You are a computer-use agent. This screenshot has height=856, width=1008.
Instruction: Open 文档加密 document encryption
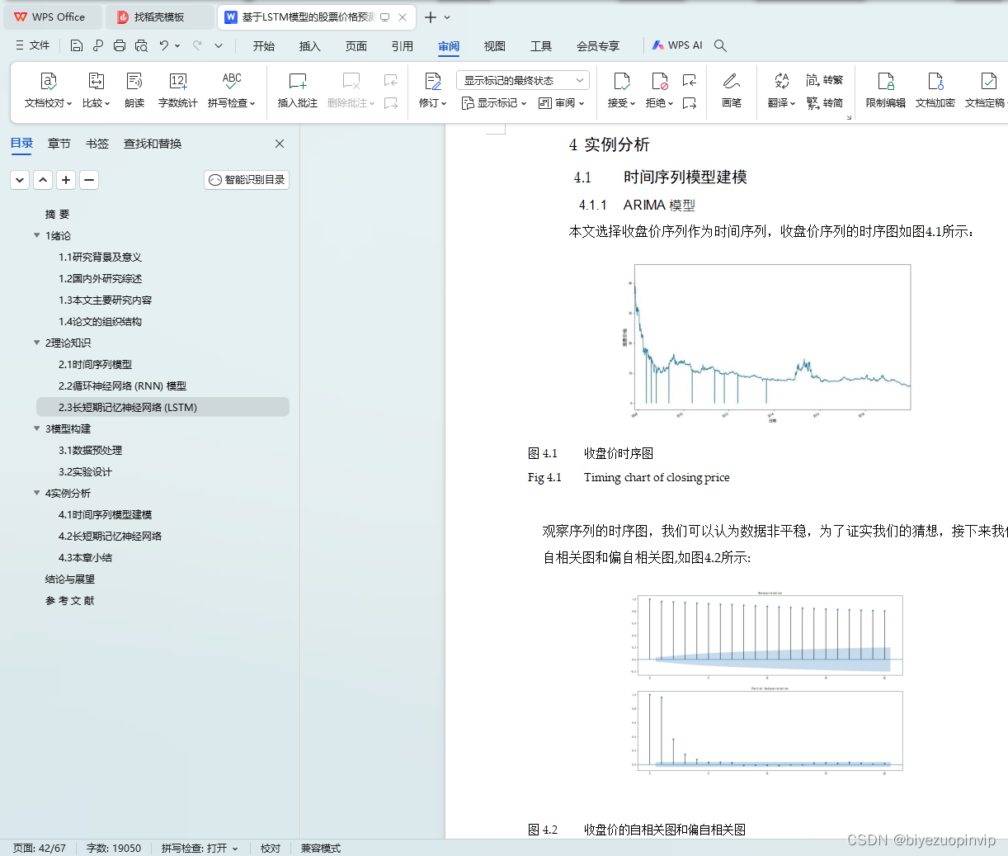click(x=935, y=91)
